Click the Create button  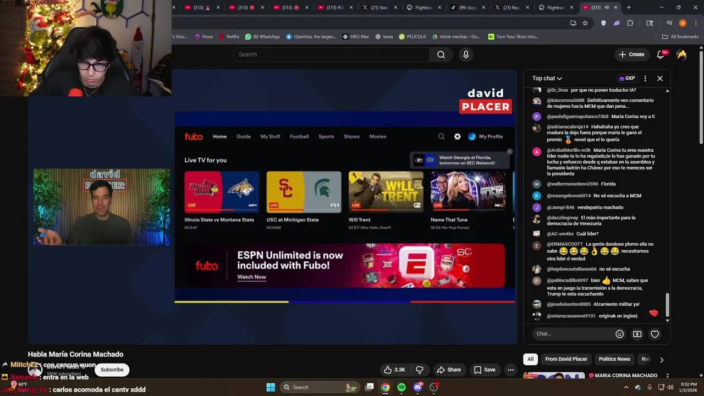coord(631,54)
